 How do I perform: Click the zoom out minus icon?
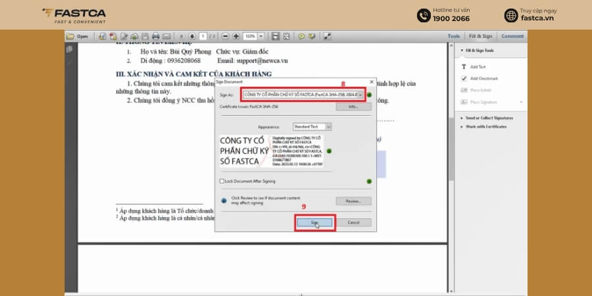226,36
